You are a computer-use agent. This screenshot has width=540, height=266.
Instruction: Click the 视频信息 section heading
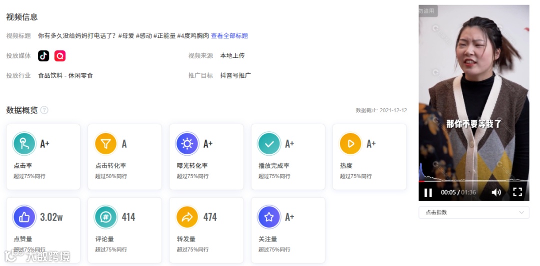tap(22, 17)
